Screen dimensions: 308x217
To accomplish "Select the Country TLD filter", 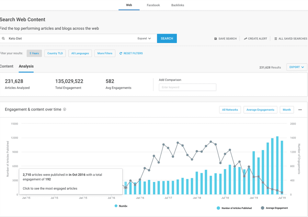I will tap(55, 53).
